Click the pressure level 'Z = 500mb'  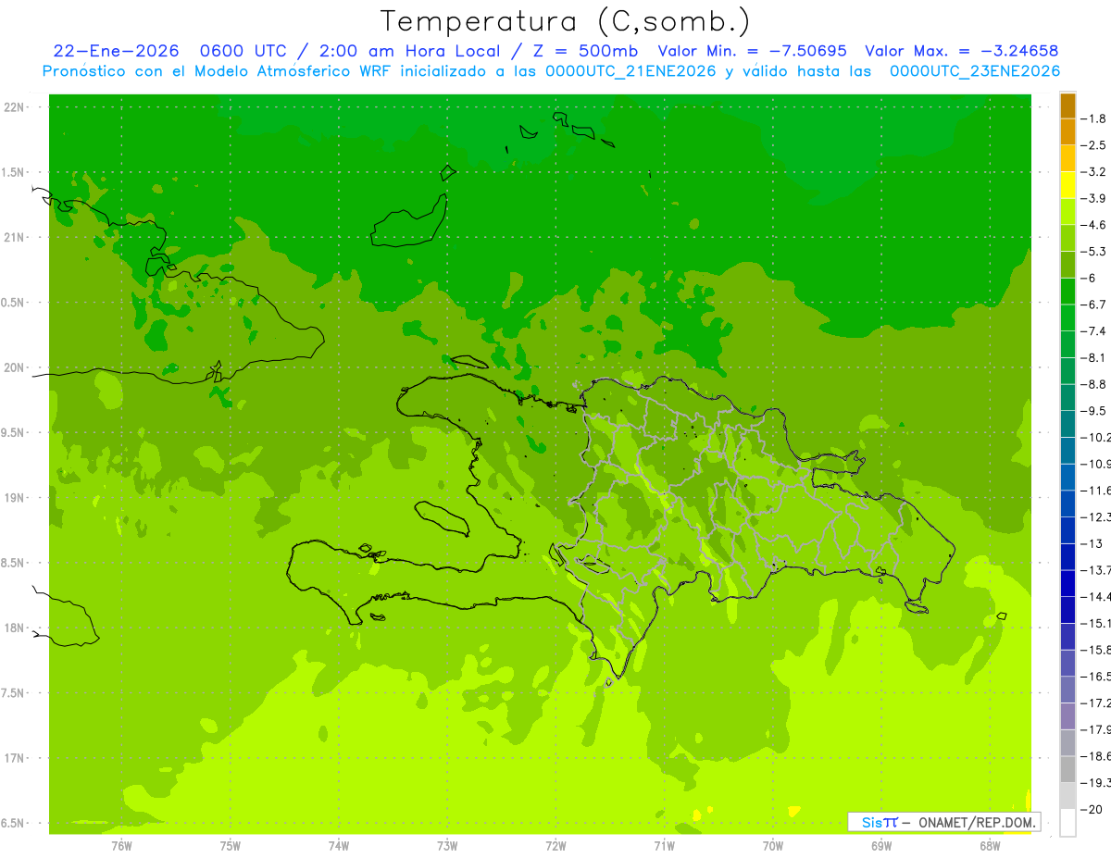585,52
